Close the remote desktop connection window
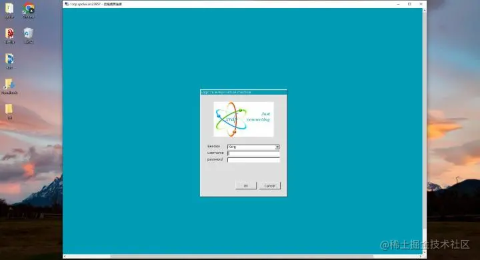Screen dimensions: 480x260 [x=421, y=4]
